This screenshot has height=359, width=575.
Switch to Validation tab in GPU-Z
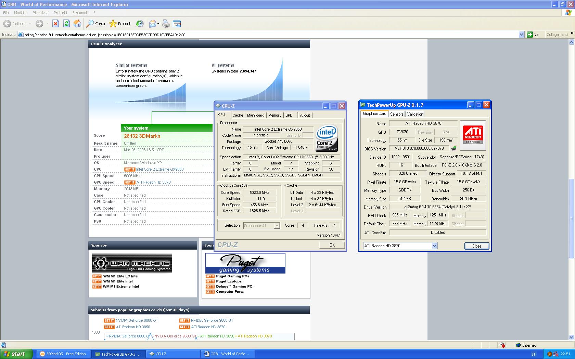pos(415,114)
